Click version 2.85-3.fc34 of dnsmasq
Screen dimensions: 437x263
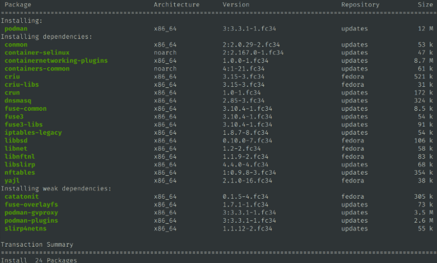[244, 101]
